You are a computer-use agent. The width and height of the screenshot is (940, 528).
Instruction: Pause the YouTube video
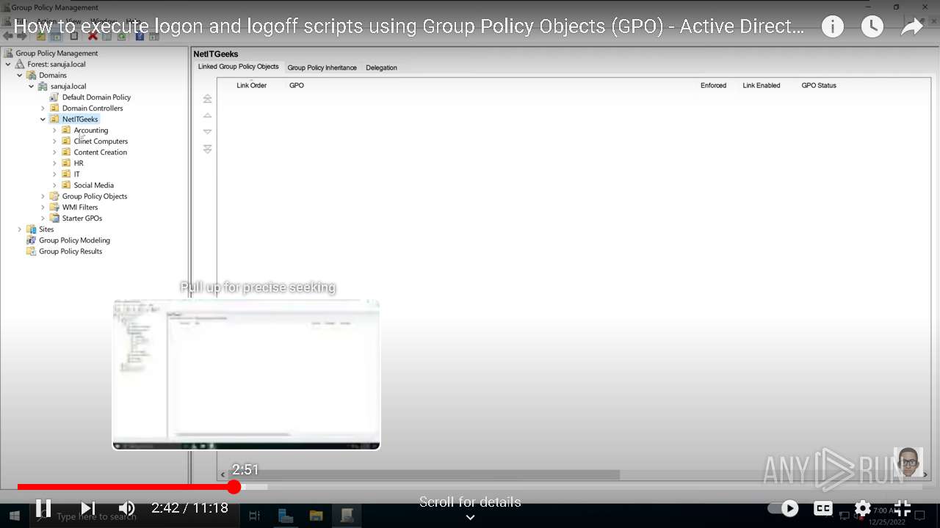coord(43,507)
